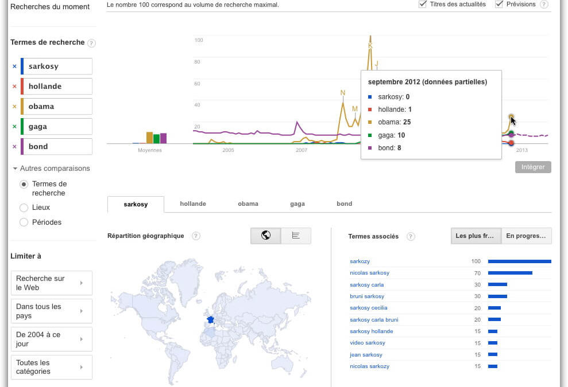Screen dimensions: 568x387
Task: Open related term video sarkosy
Action: (368, 343)
